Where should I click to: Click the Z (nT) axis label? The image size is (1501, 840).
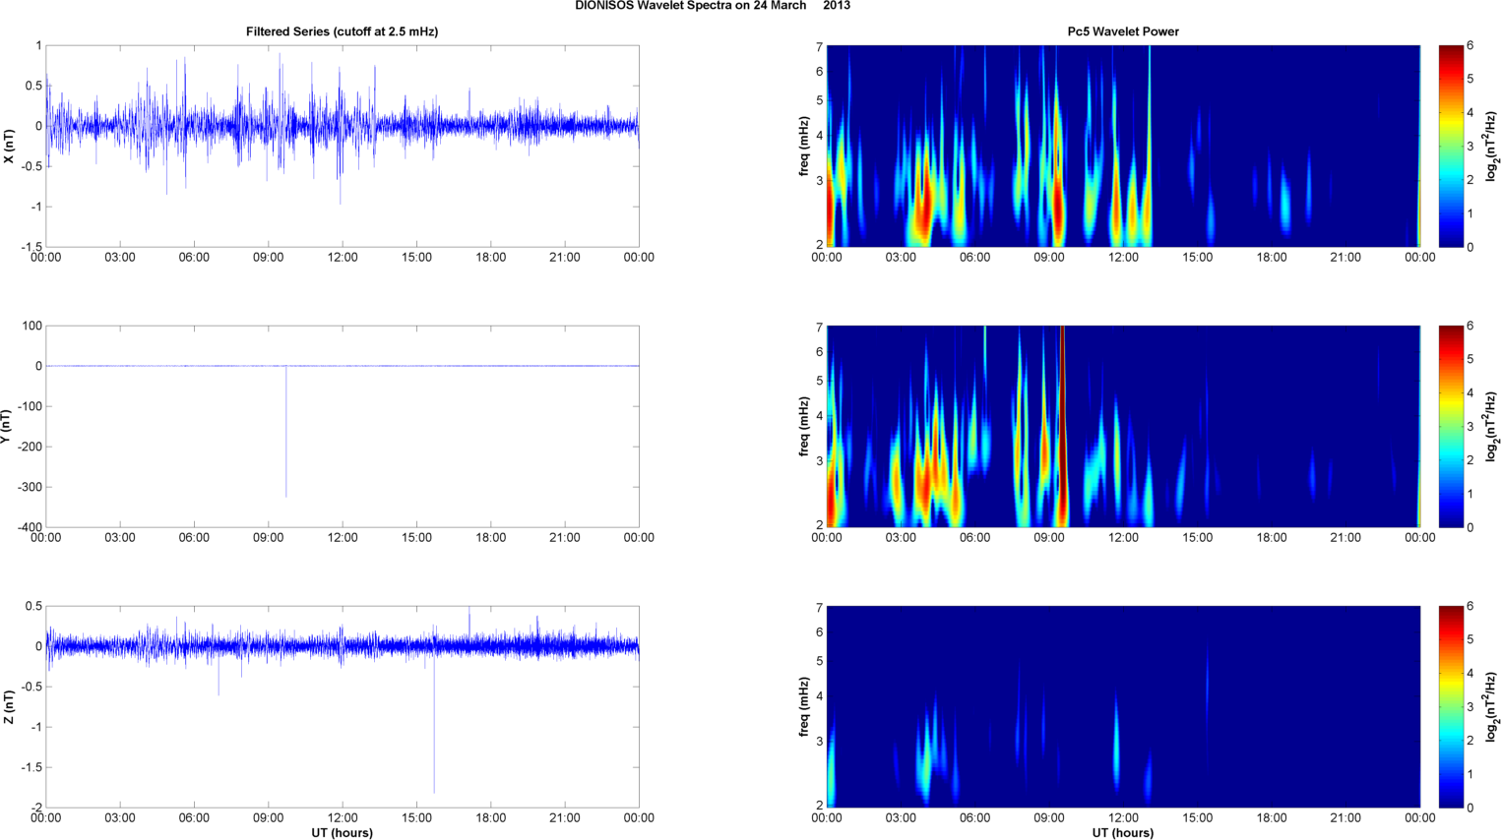pyautogui.click(x=10, y=707)
